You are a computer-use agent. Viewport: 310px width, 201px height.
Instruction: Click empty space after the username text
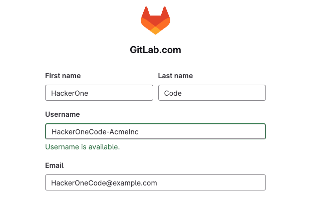(x=205, y=131)
